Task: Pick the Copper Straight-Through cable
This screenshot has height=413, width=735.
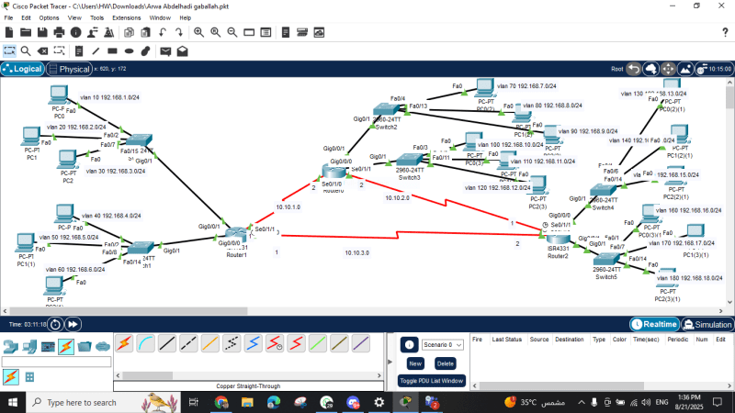Action: pyautogui.click(x=167, y=343)
